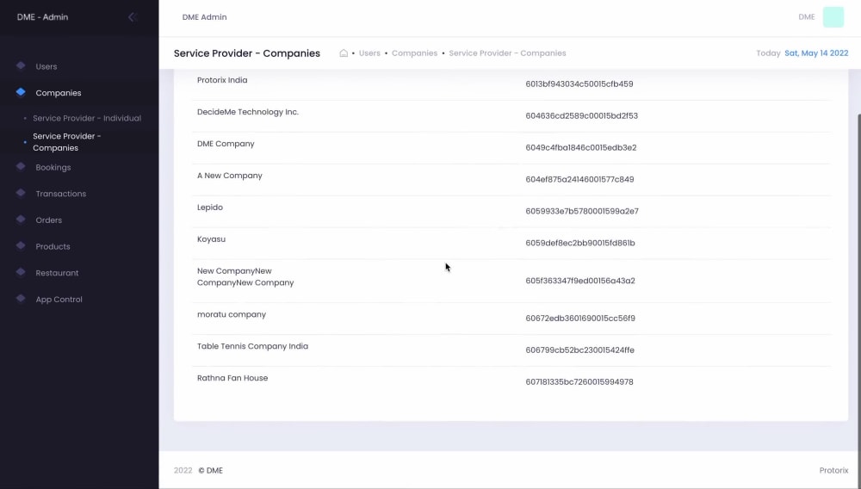Screen dimensions: 861x489
Task: Open the Orders menu item
Action: pyautogui.click(x=49, y=220)
